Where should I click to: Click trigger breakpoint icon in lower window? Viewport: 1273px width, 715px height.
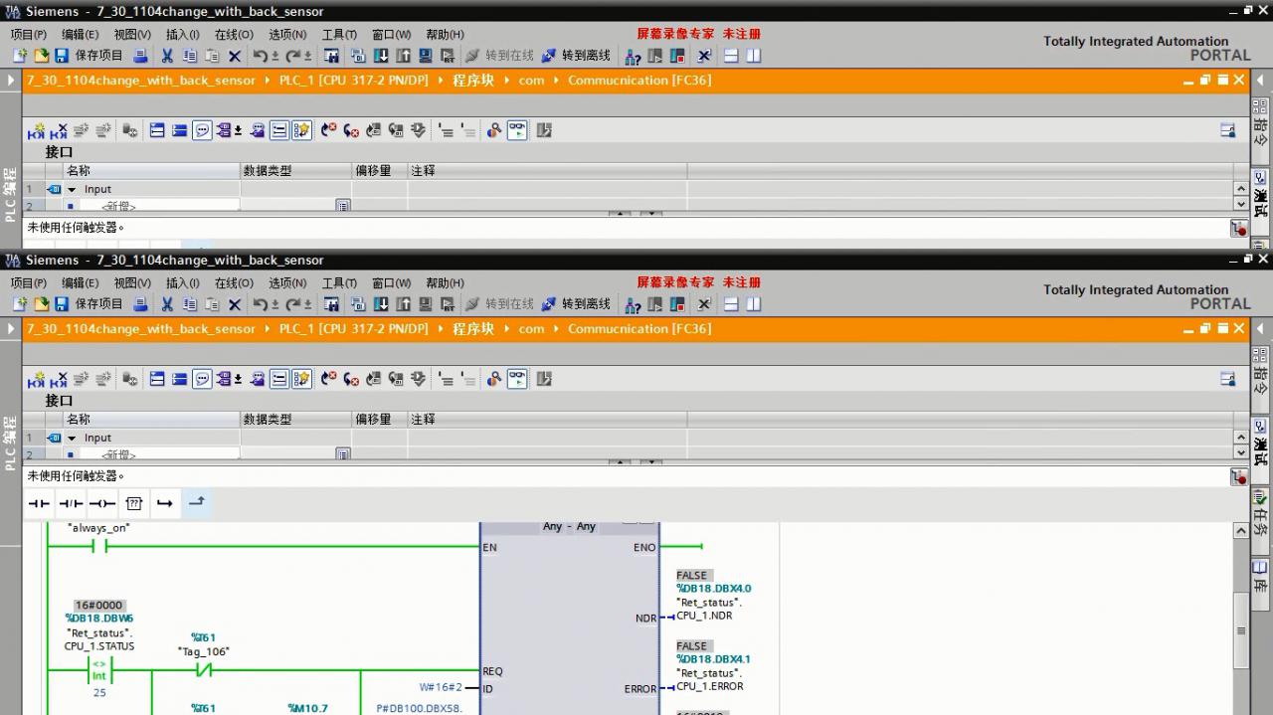[1238, 476]
